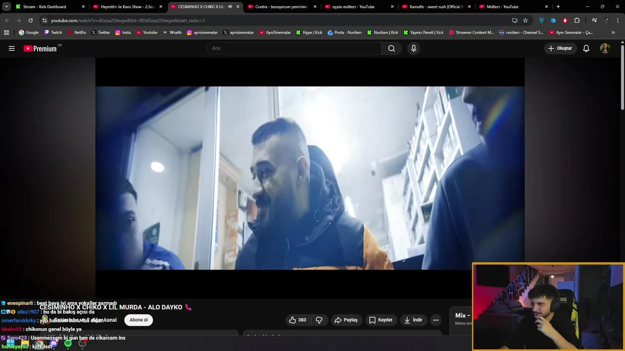Click the browser address bar URL
This screenshot has width=625, height=351.
point(127,20)
